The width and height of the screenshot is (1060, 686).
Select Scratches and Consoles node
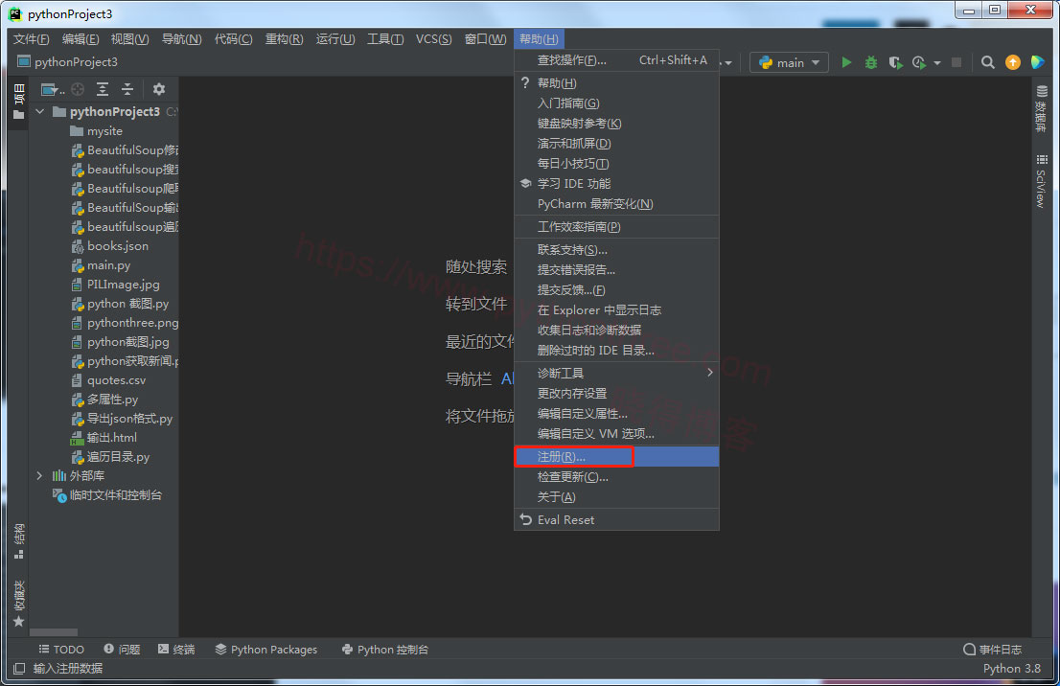click(x=116, y=495)
